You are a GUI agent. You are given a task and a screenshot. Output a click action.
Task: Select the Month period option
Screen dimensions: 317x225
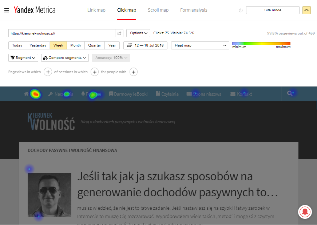(76, 45)
